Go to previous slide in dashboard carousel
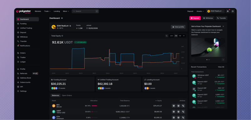Viewport: 251px width, 120px height. 193,60
